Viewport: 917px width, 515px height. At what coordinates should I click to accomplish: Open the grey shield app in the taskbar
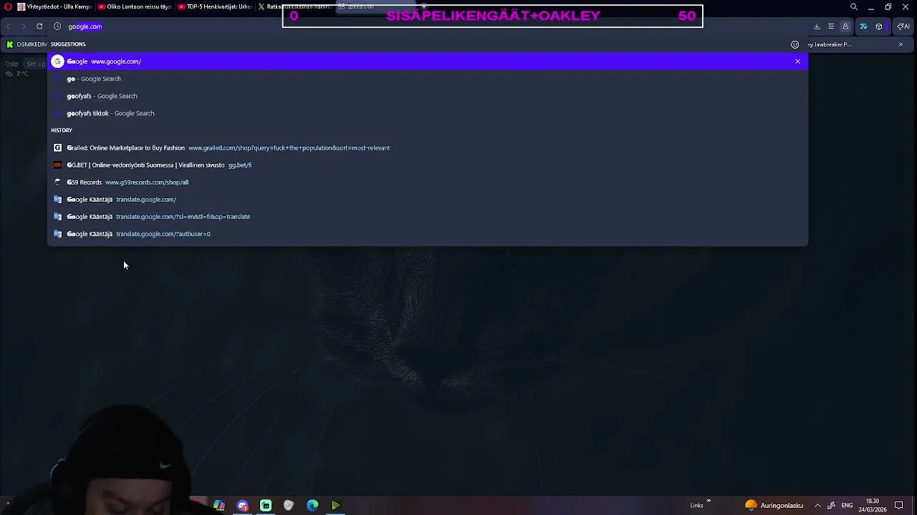[289, 506]
